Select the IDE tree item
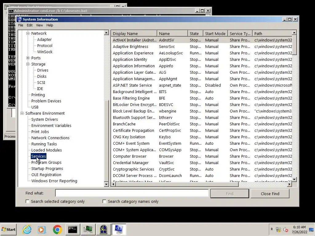 40,89
